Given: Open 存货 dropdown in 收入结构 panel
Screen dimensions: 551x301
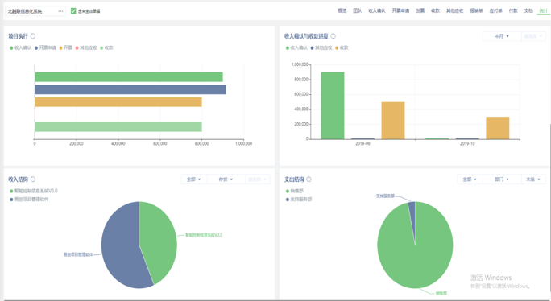Looking at the screenshot, I should 226,179.
